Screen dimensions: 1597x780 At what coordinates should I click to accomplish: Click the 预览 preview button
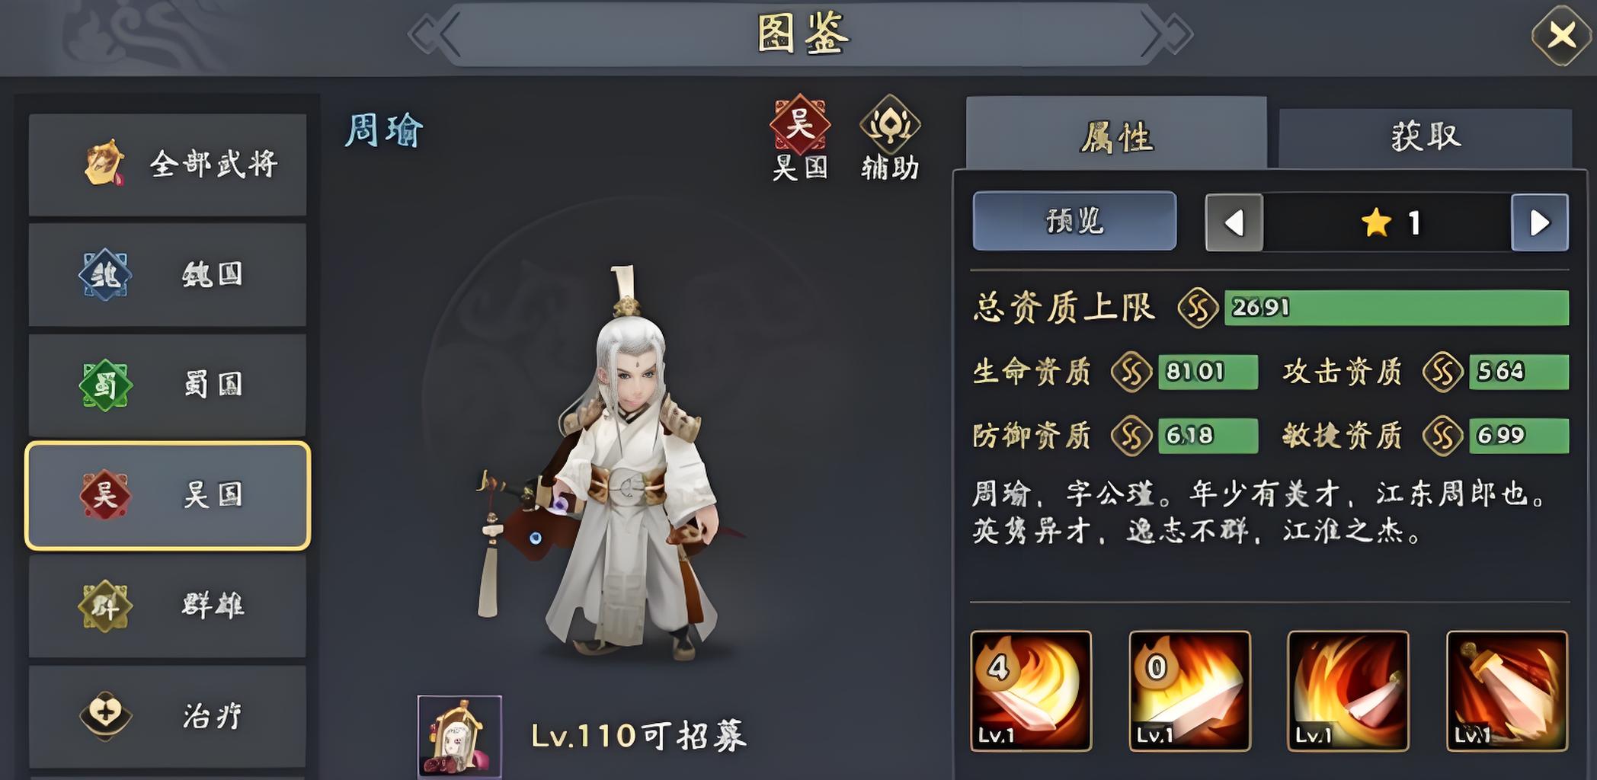coord(1074,221)
